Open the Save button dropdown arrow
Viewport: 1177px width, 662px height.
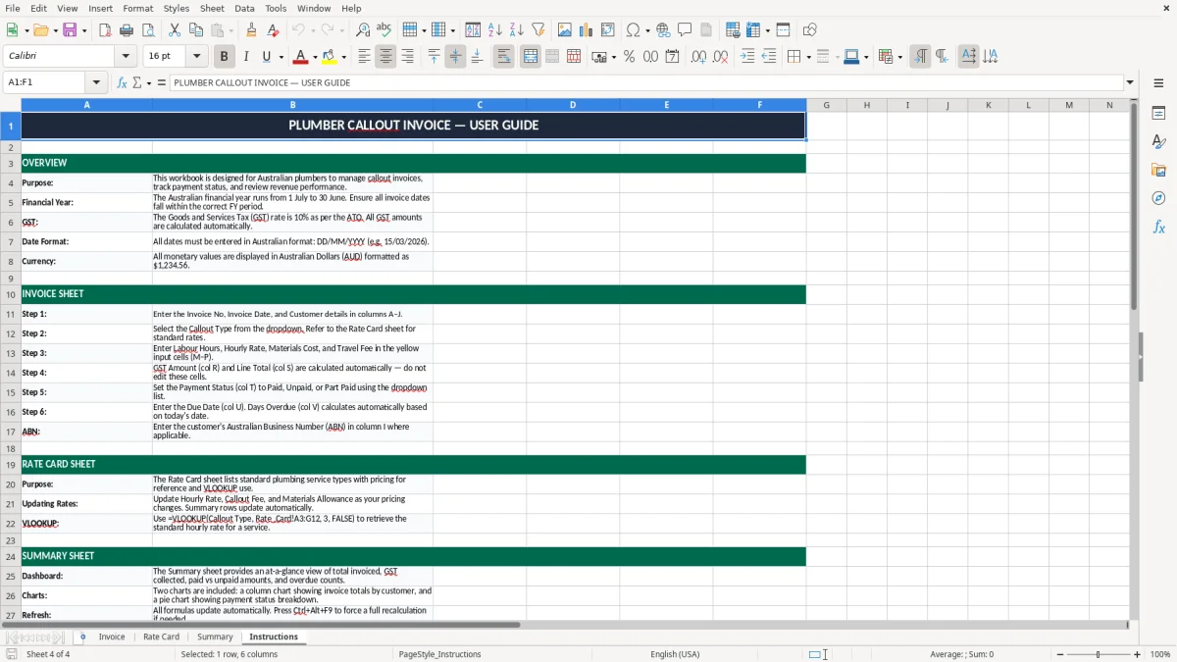[84, 30]
